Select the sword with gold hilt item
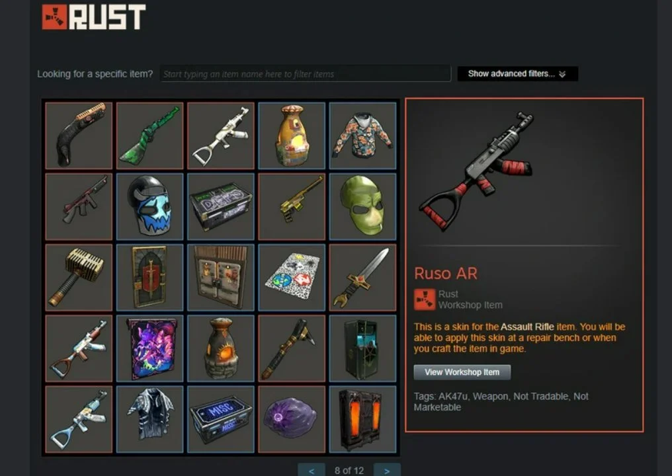 362,278
